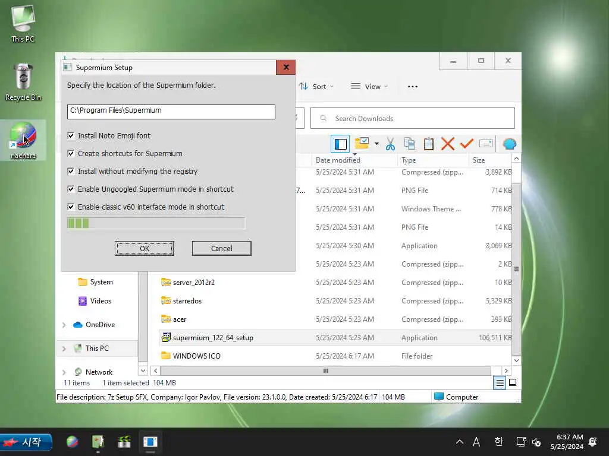Expand the OneDrive tree node
Screen dimensions: 609x456
coord(64,325)
